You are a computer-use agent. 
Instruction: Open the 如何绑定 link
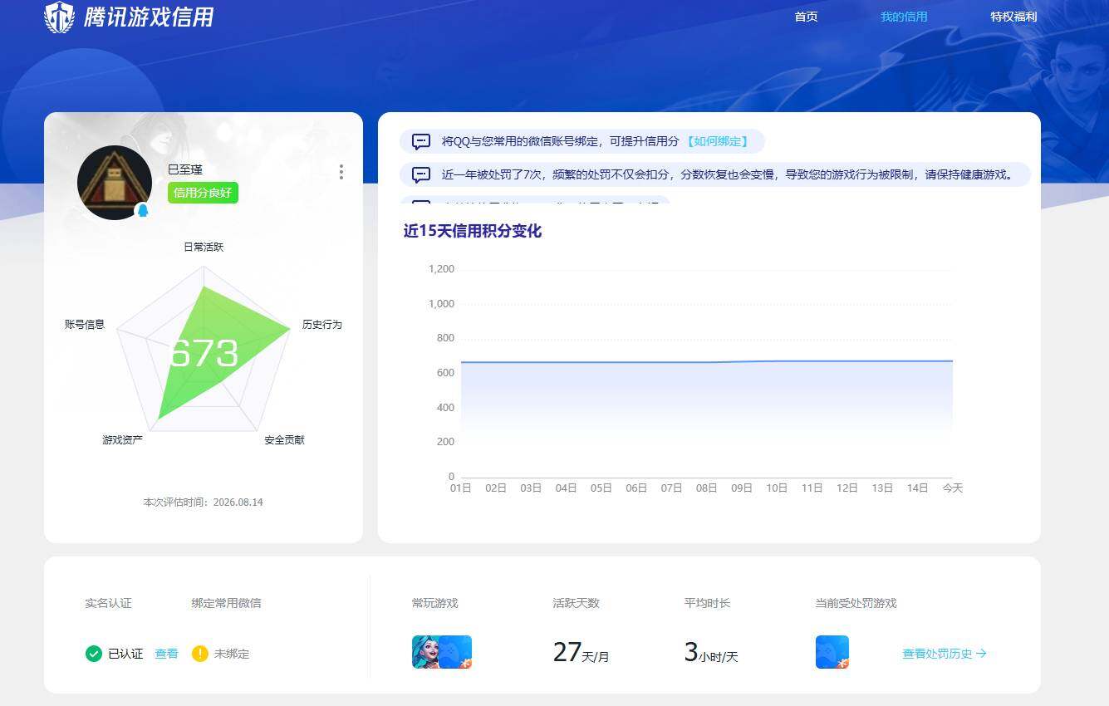click(x=717, y=141)
